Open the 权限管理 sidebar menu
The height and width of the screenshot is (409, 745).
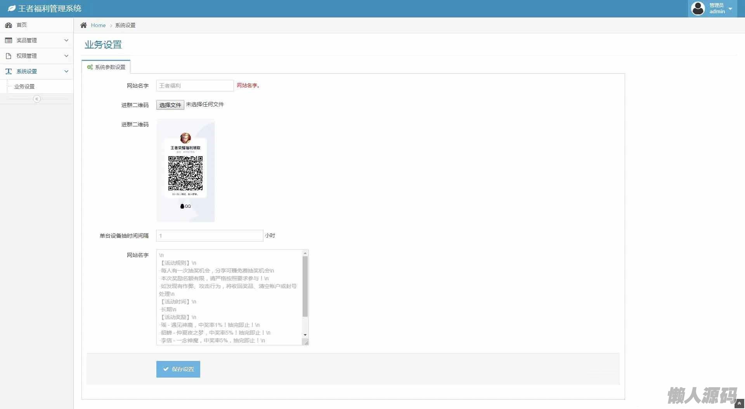point(36,56)
